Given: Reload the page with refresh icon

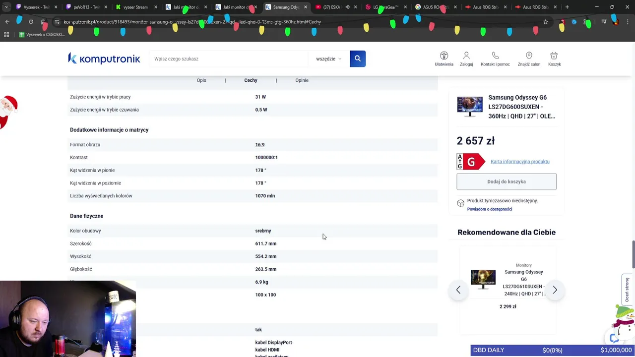Looking at the screenshot, I should tap(31, 22).
